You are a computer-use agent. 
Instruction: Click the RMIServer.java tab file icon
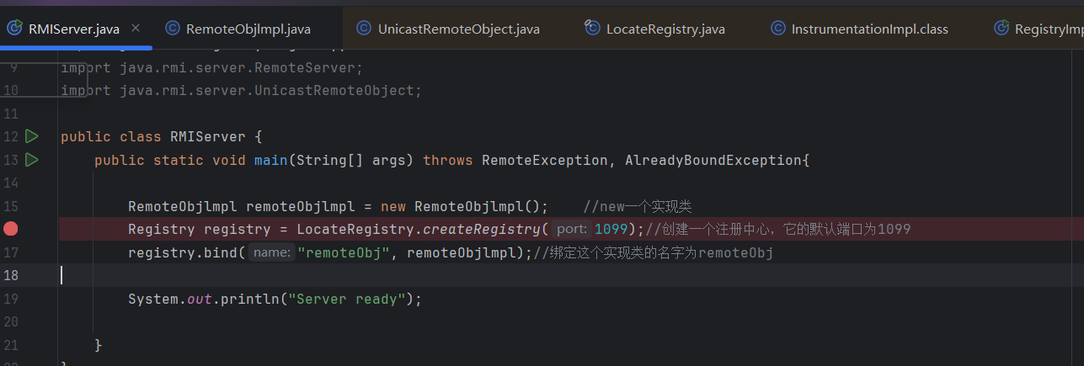tap(14, 29)
